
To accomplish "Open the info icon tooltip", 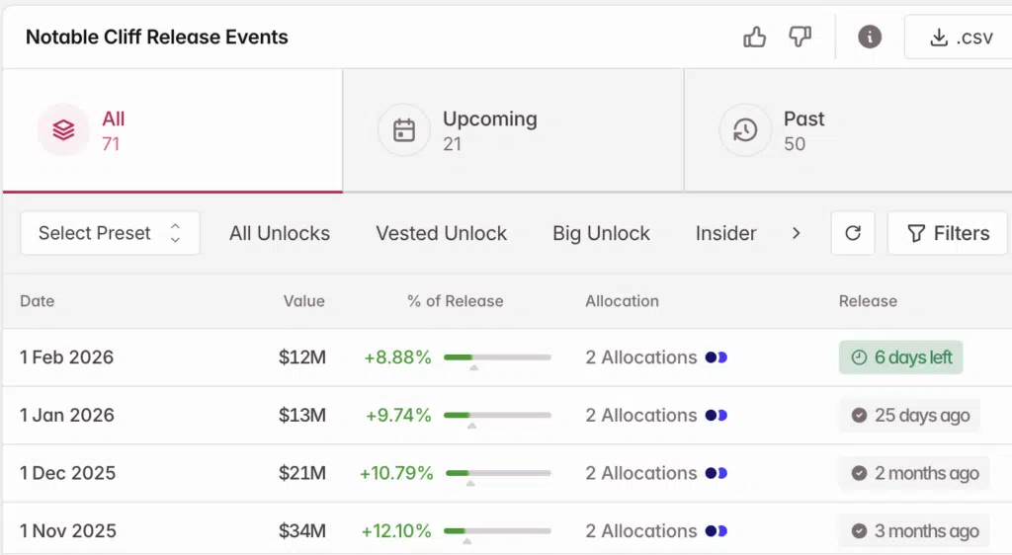I will [870, 38].
